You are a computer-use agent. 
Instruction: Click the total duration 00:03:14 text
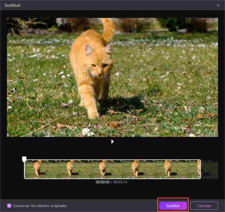point(121,182)
